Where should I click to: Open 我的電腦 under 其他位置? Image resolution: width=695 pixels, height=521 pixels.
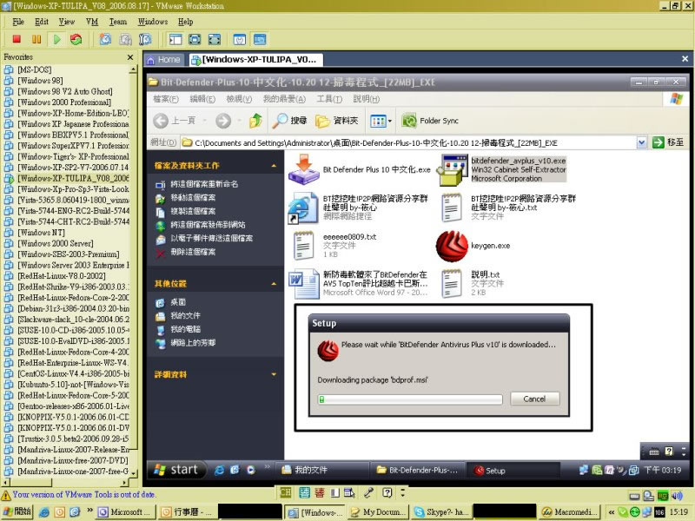click(x=186, y=329)
